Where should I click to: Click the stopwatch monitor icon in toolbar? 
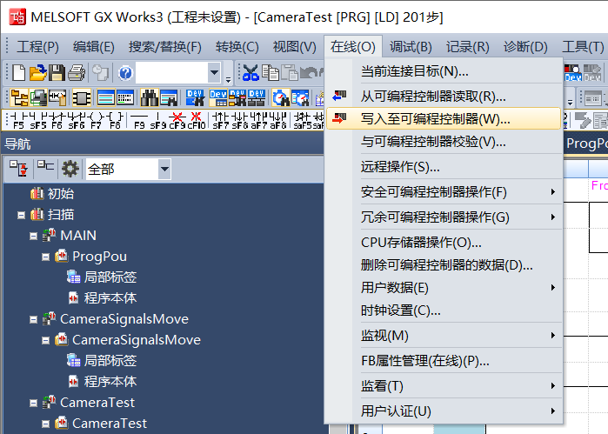tap(281, 97)
